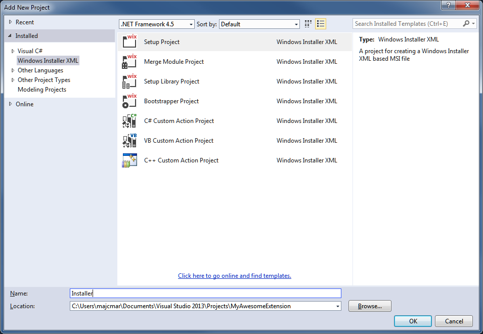Switch to small icons grid view

click(x=308, y=24)
